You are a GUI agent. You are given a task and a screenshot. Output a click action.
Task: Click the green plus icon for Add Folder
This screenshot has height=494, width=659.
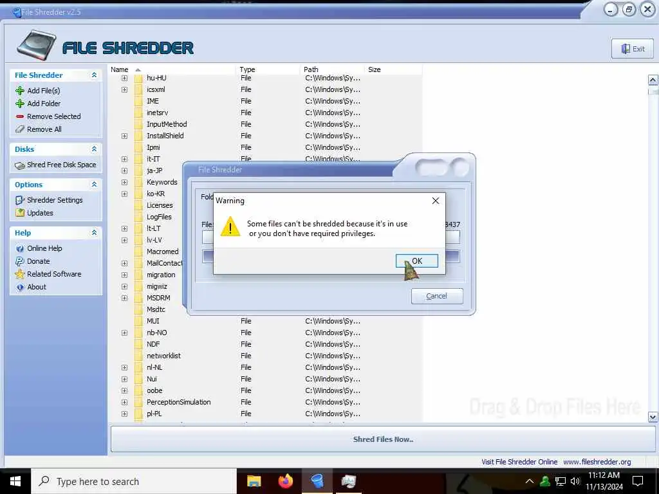click(20, 104)
